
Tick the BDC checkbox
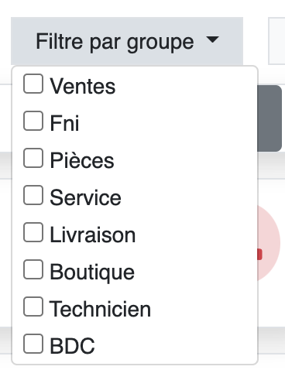click(33, 344)
